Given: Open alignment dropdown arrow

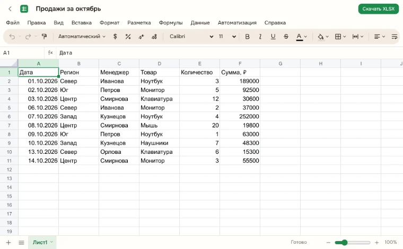Looking at the screenshot, I should [383, 36].
